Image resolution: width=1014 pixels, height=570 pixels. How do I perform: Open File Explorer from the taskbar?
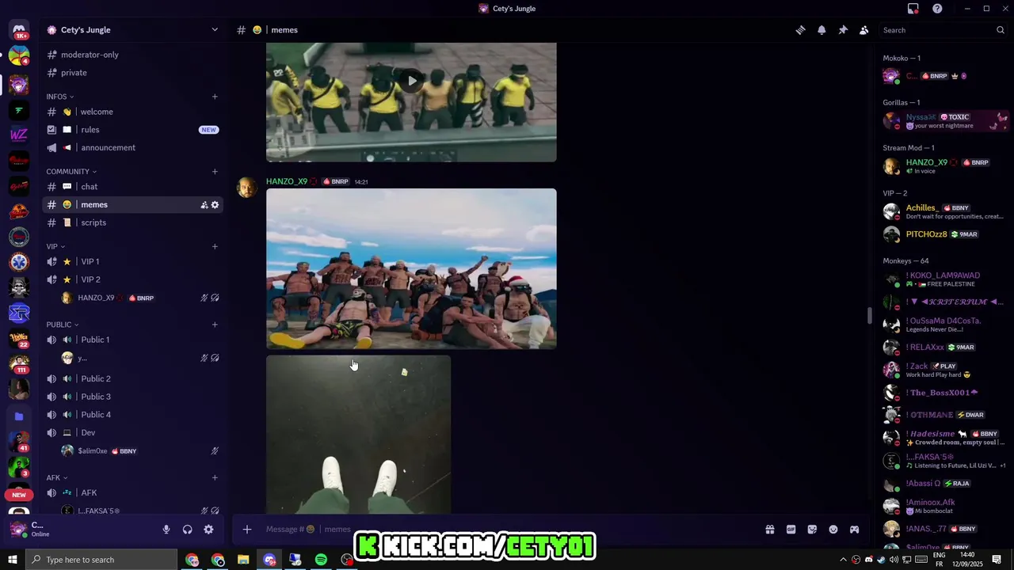[243, 560]
